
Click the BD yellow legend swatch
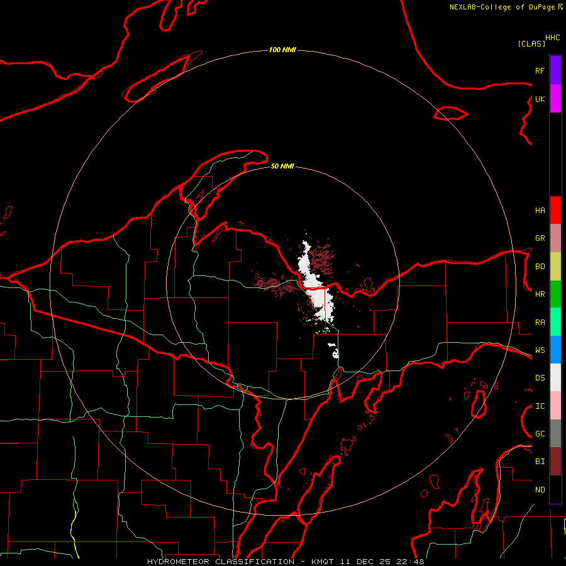[555, 267]
